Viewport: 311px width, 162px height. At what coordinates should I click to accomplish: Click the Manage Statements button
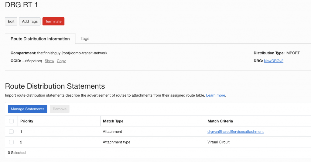point(28,109)
